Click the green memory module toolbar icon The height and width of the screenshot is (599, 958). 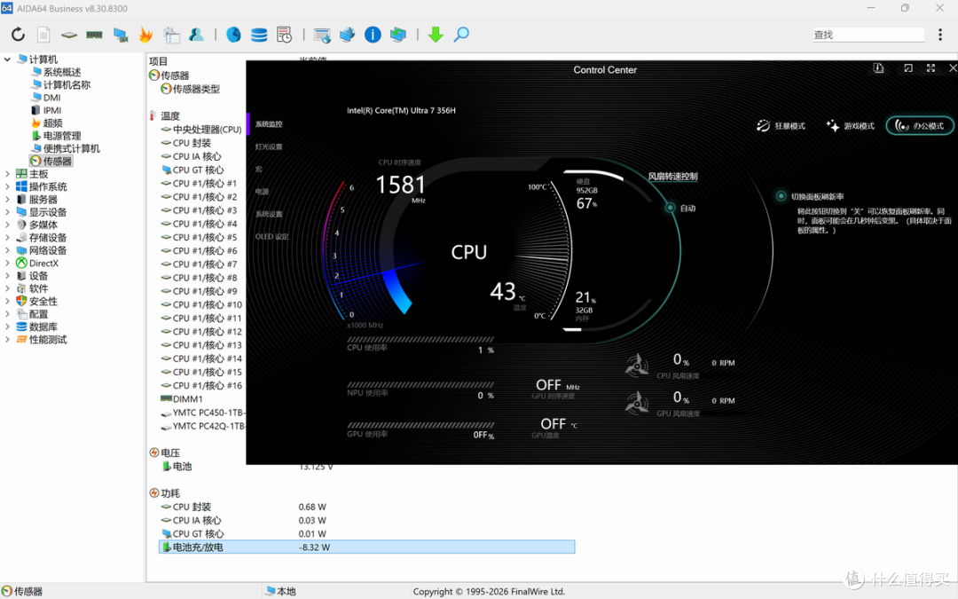(x=94, y=35)
